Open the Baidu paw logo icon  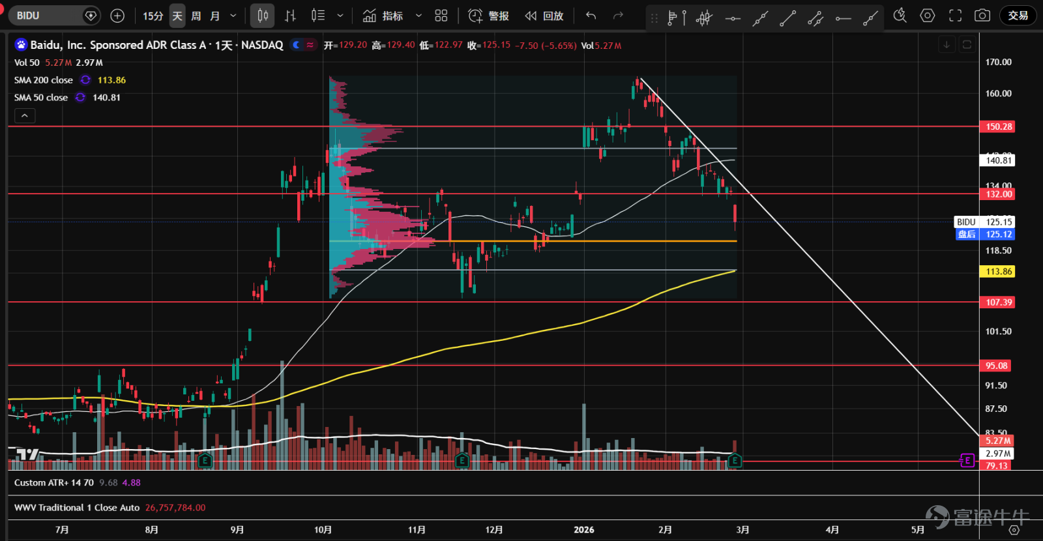click(x=21, y=45)
